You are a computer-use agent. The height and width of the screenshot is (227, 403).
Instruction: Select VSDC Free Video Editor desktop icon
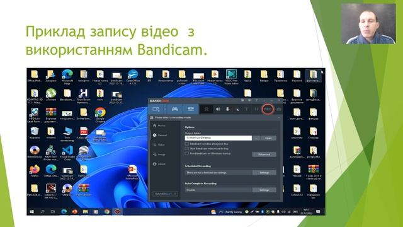coord(231,77)
